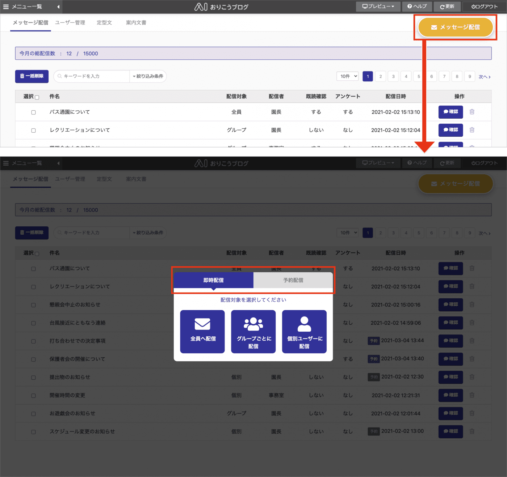Choose the single-user 個別ユーザーに配信 tile
The width and height of the screenshot is (507, 477).
tap(304, 332)
